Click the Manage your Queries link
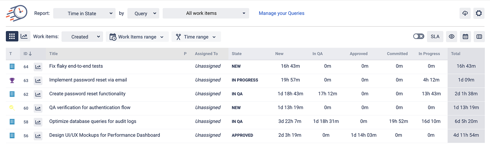Screen dimensions: 490x155 [x=281, y=13]
